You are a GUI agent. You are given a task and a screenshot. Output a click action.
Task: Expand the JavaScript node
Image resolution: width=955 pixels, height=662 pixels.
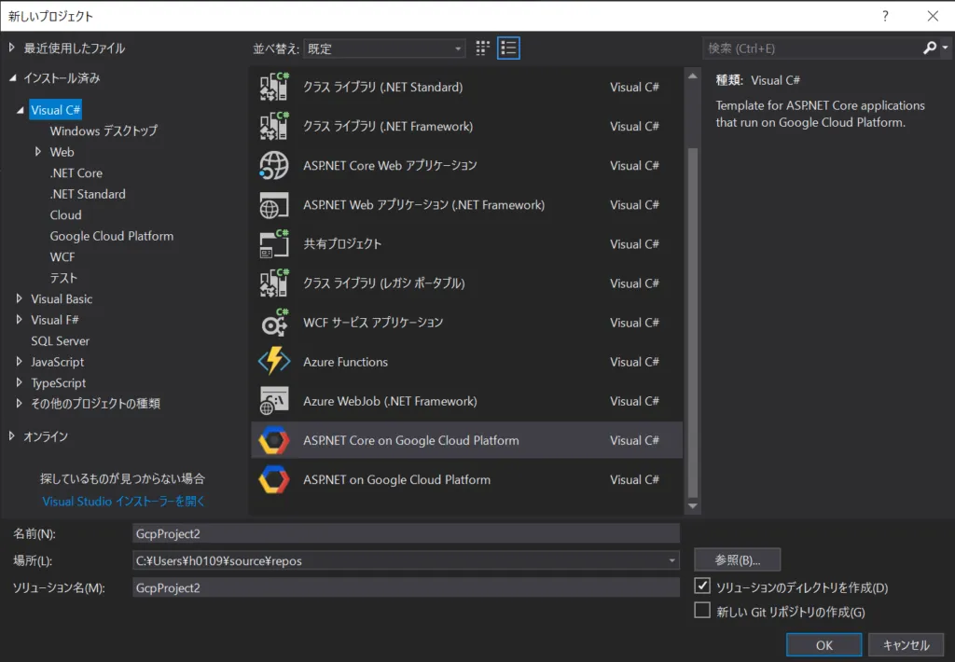[19, 362]
